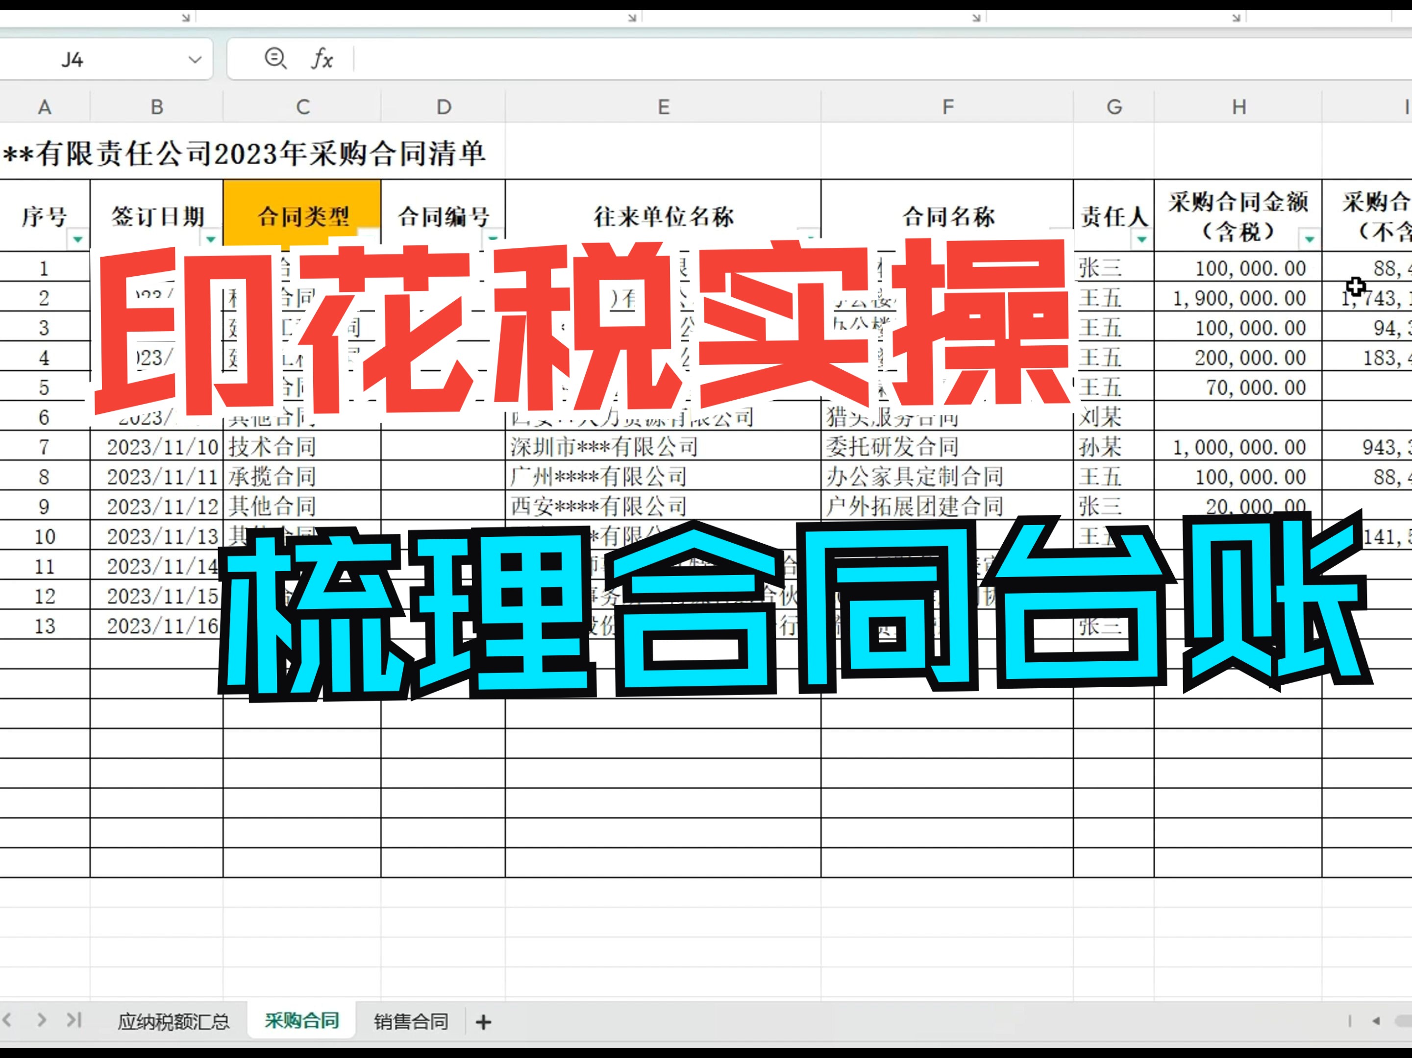Select amount cell 70,000.00
This screenshot has width=1412, height=1058.
click(1239, 386)
